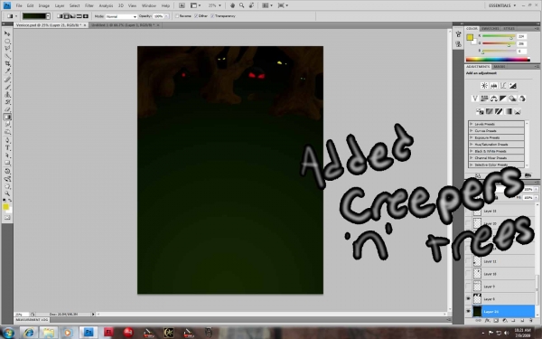Hide the selected bottom layer's eye icon
The width and height of the screenshot is (542, 339).
pyautogui.click(x=468, y=311)
